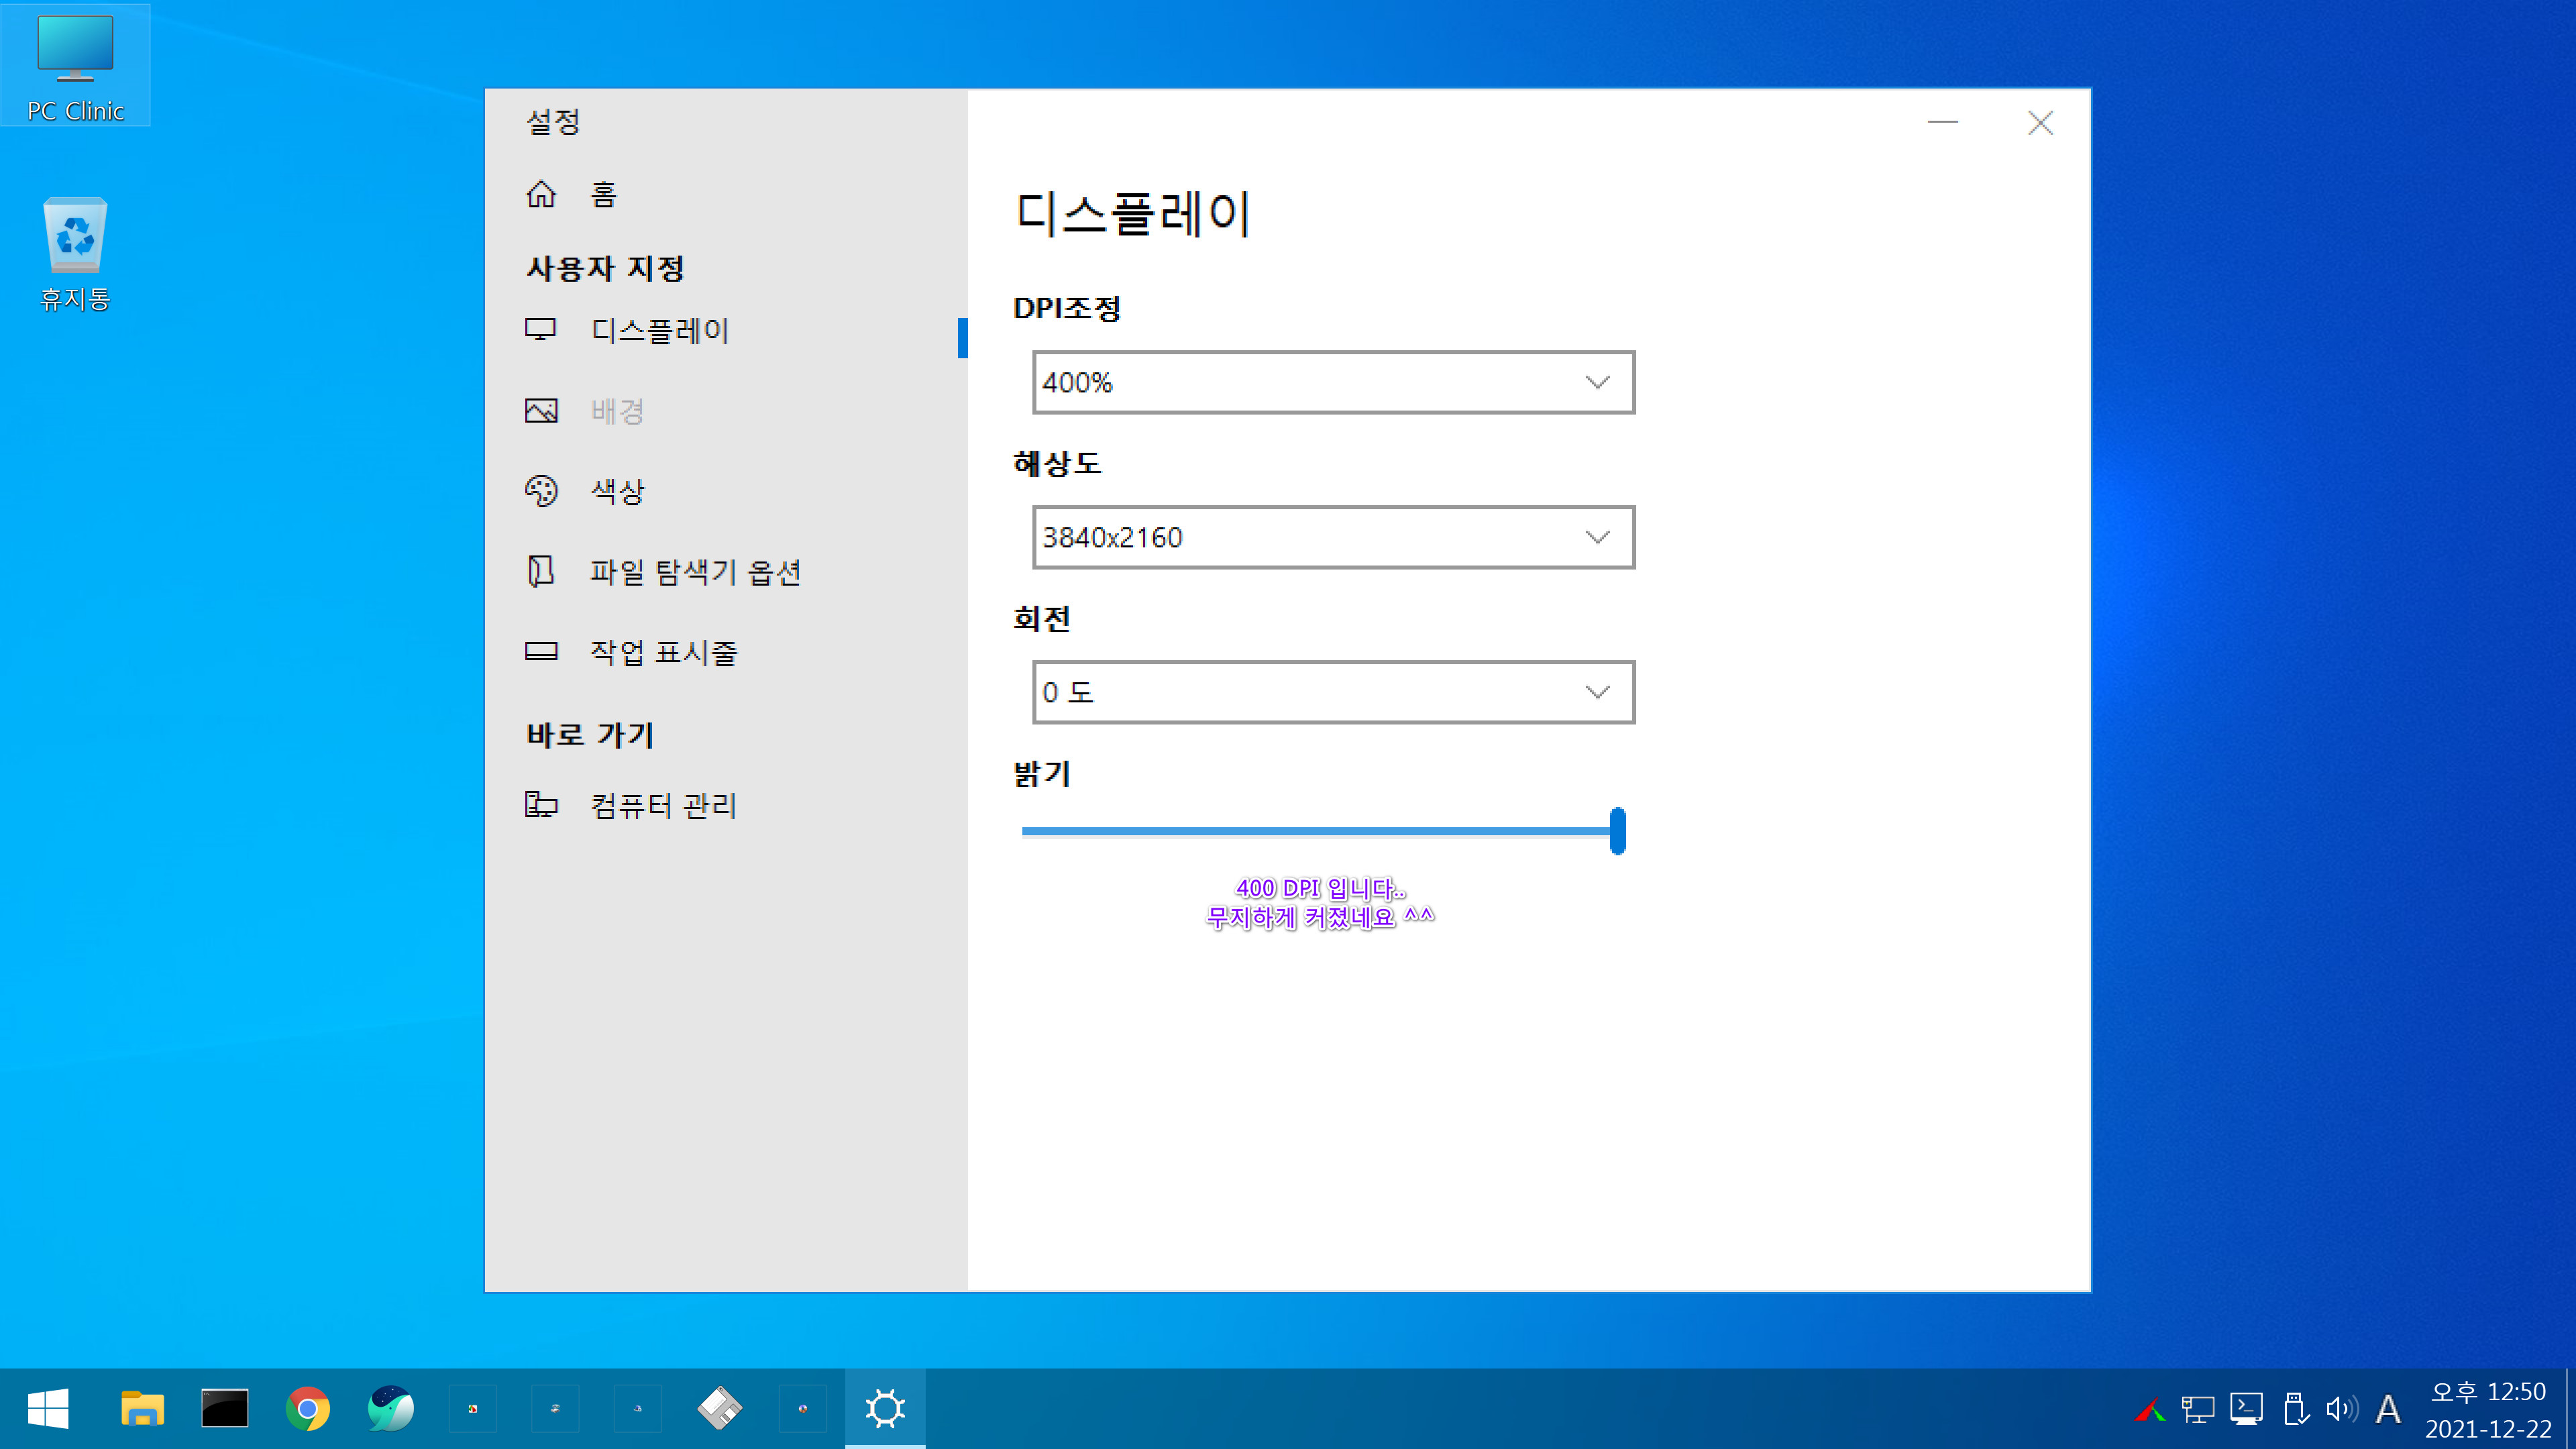Open the Windows Start button
The image size is (2576, 1449).
pyautogui.click(x=48, y=1408)
